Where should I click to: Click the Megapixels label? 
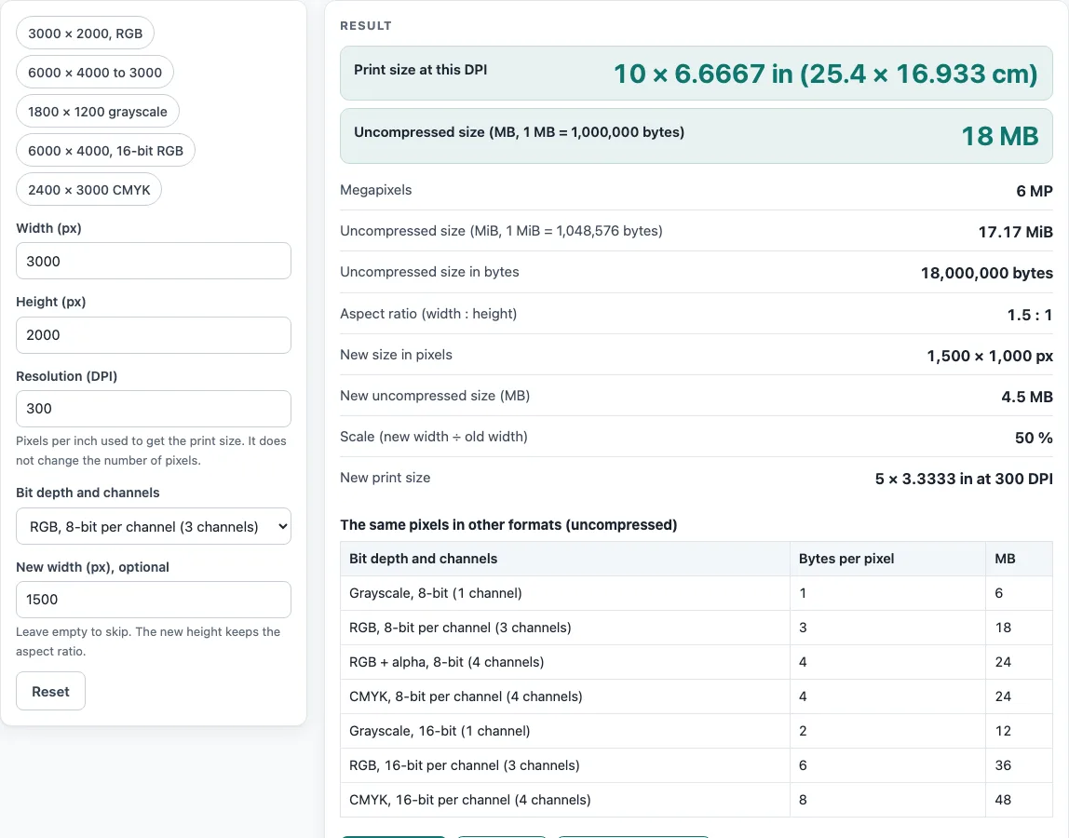375,190
